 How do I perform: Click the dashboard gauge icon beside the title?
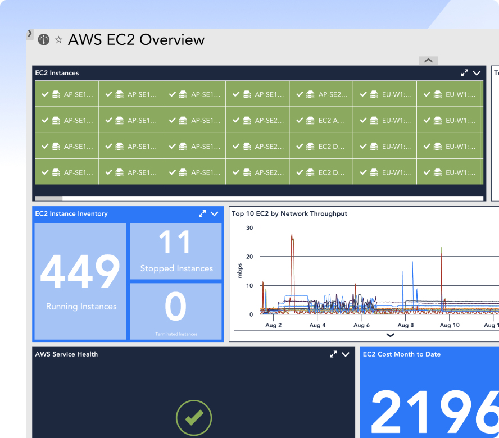(44, 40)
